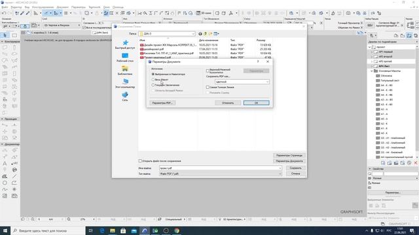Screen dimensions: 419x235
Task: Go up one folder level in save dialog
Action: point(205,34)
